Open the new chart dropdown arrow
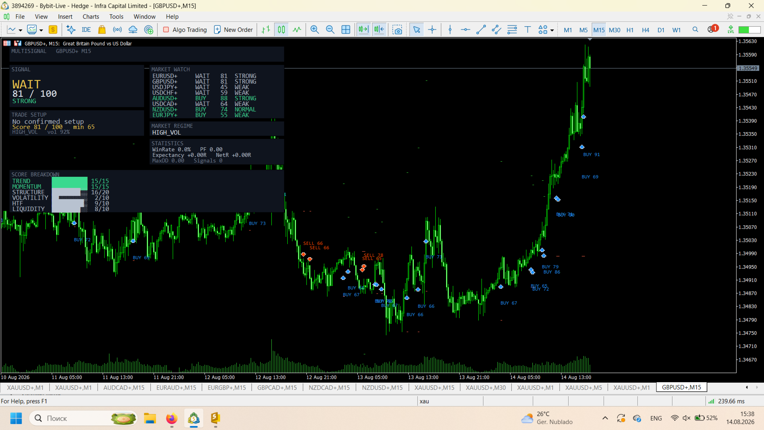The width and height of the screenshot is (764, 430). 20,30
